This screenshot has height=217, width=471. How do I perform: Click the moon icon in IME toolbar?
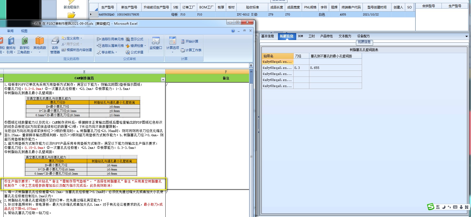444,207
